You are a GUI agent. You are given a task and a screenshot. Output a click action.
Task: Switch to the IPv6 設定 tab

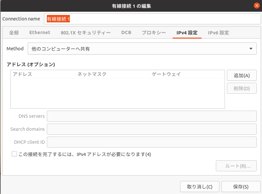point(218,32)
